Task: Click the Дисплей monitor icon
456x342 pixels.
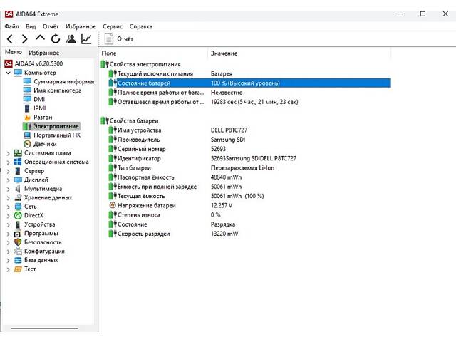Action: coord(18,180)
